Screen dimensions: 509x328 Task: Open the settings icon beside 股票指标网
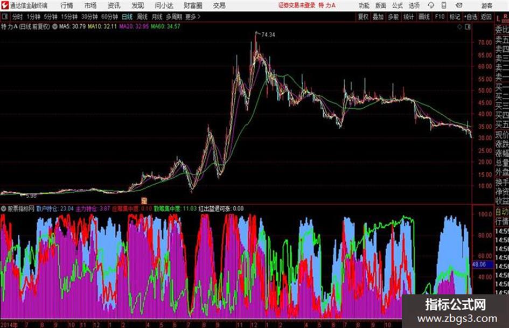click(4, 209)
